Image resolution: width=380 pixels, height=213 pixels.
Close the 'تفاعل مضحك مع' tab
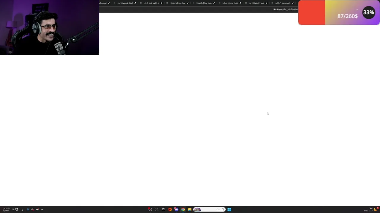point(219,3)
